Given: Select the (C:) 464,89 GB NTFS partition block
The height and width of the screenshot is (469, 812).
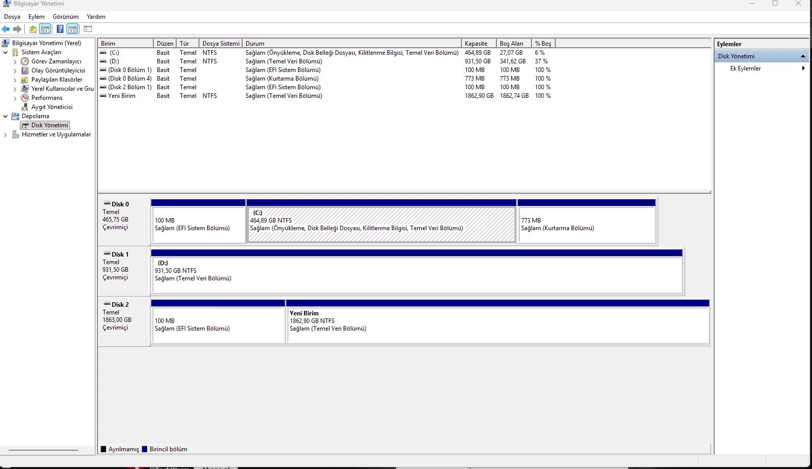Looking at the screenshot, I should [382, 221].
